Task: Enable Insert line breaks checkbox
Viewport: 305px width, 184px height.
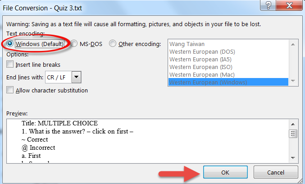Action: click(x=10, y=64)
